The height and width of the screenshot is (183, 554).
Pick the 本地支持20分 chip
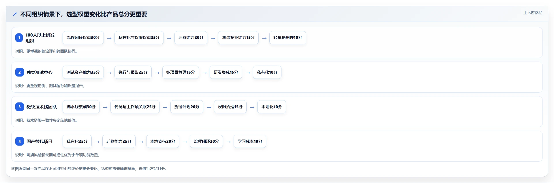coord(163,141)
